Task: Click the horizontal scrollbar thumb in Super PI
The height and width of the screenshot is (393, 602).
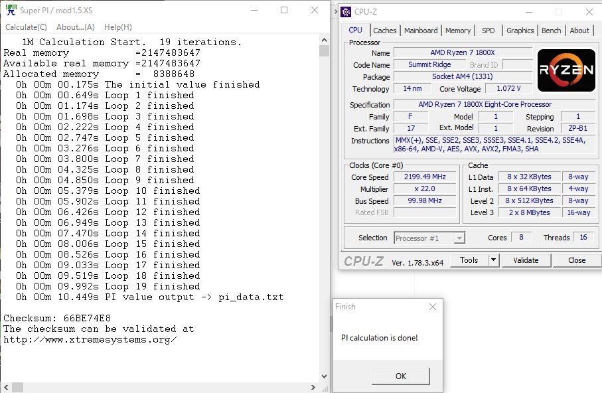Action: [x=17, y=387]
